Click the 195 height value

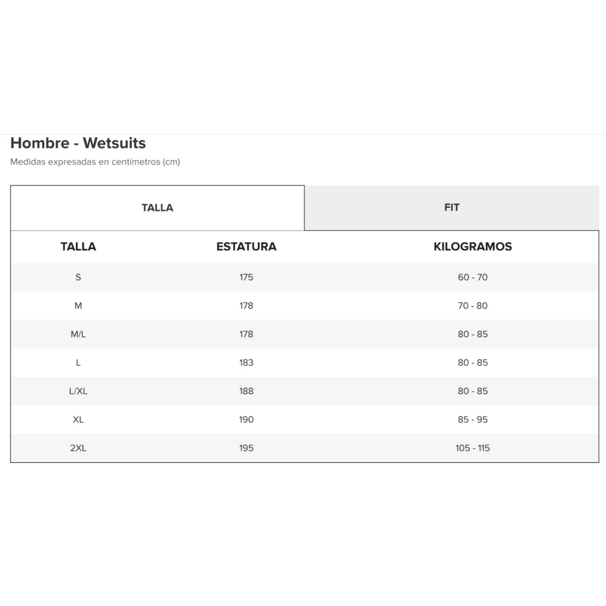246,448
